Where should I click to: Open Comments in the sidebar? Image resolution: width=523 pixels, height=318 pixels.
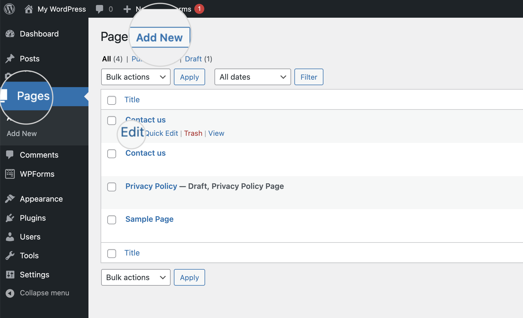pyautogui.click(x=39, y=155)
